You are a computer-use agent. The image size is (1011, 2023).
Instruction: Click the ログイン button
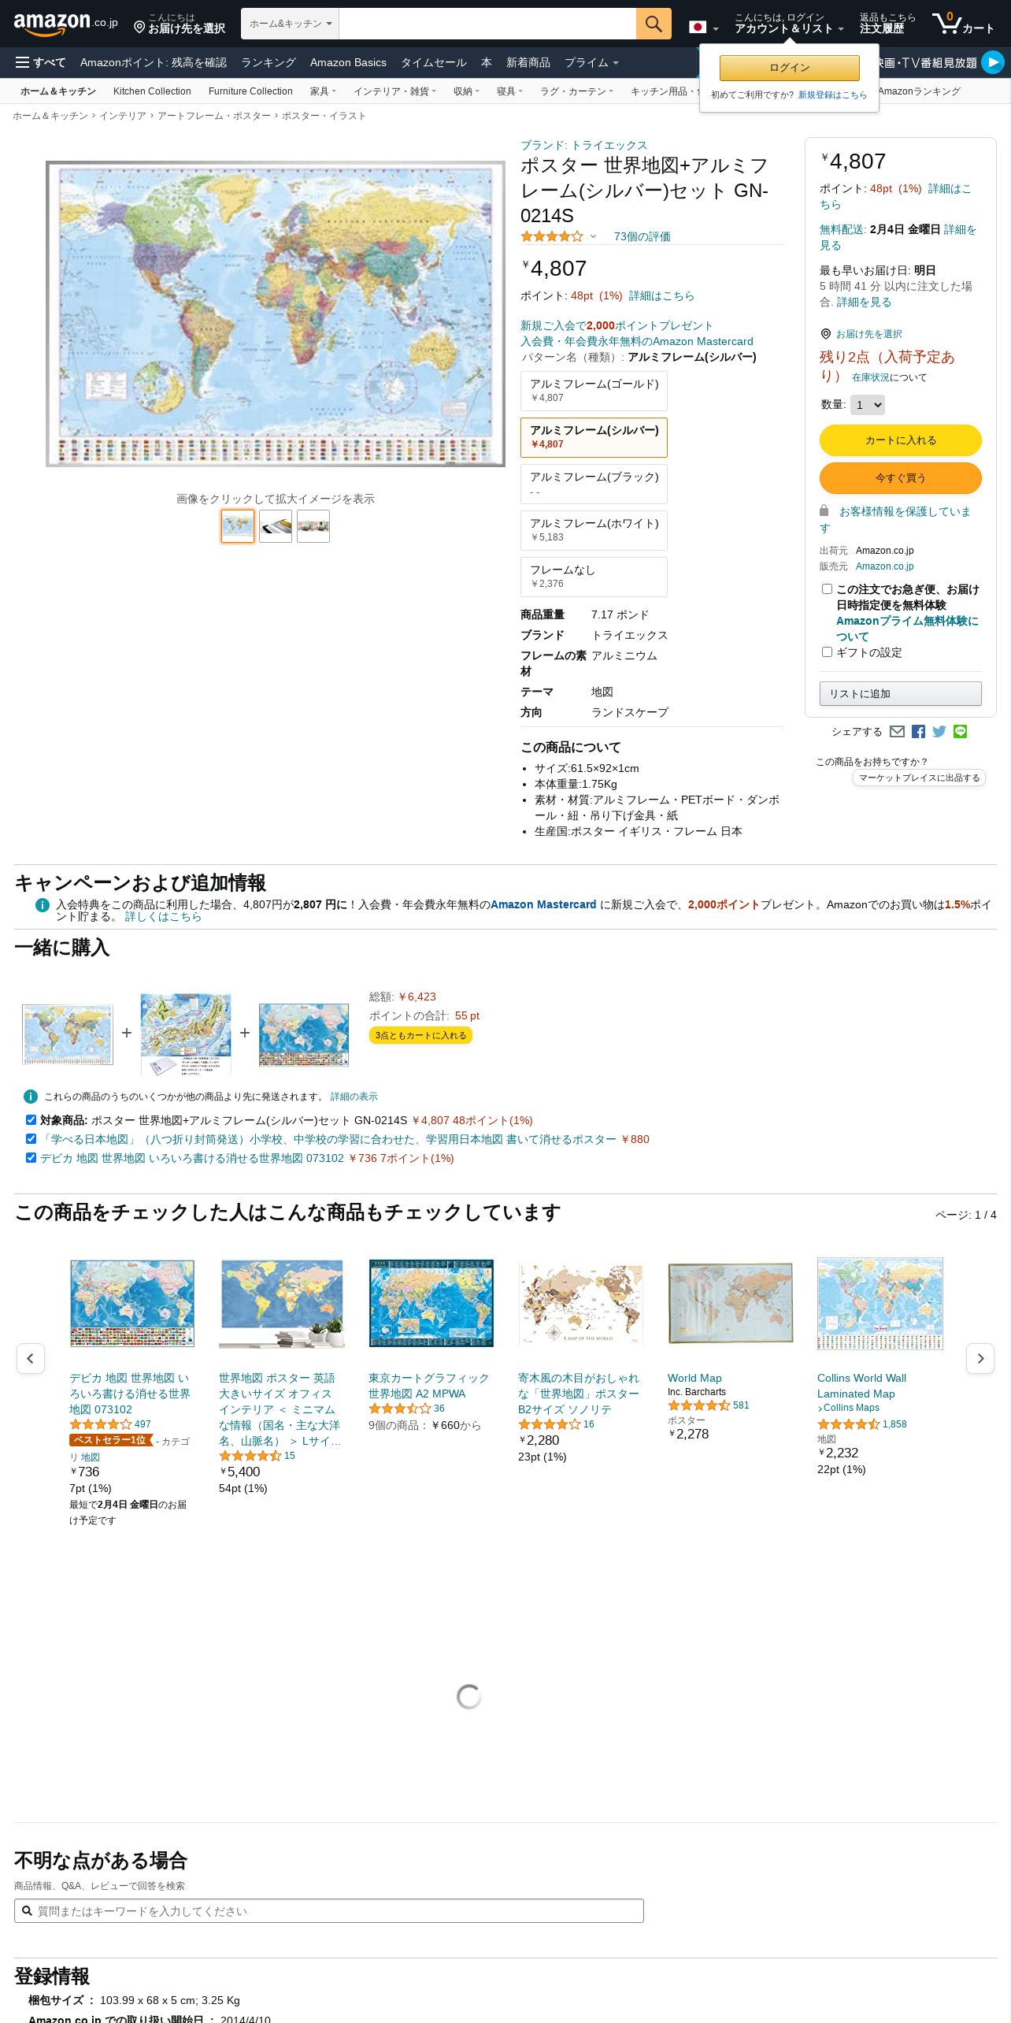click(x=790, y=68)
